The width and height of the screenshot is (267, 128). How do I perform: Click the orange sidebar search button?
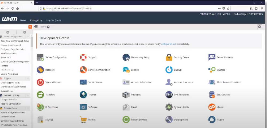(x=30, y=27)
